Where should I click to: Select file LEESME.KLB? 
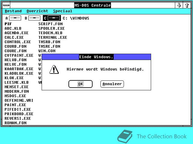pos(17,82)
